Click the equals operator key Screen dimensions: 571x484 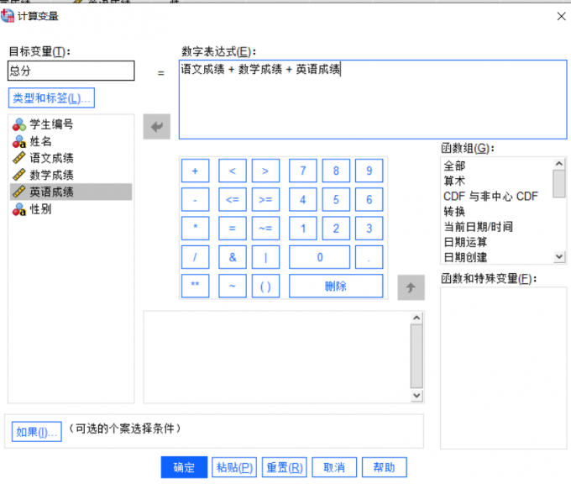(233, 229)
